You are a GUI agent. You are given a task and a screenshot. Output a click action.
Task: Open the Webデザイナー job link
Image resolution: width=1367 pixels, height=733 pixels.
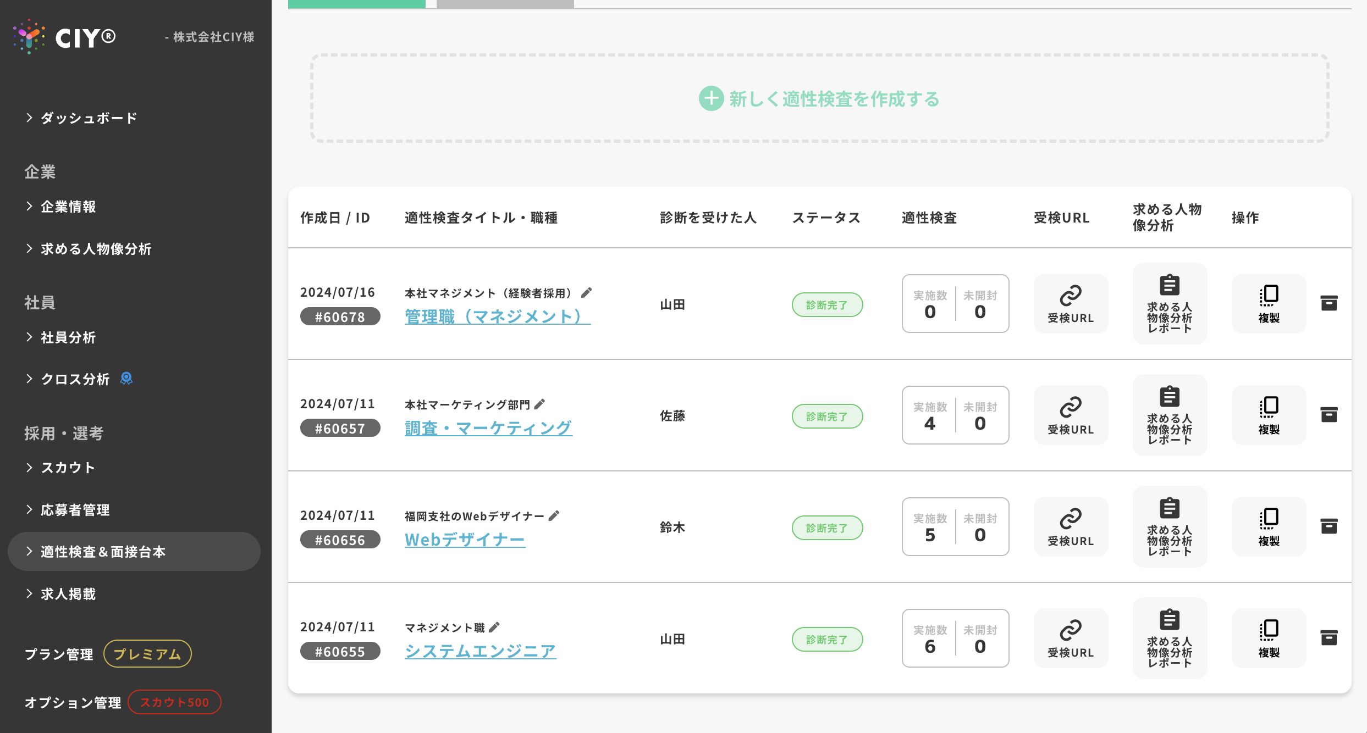465,540
